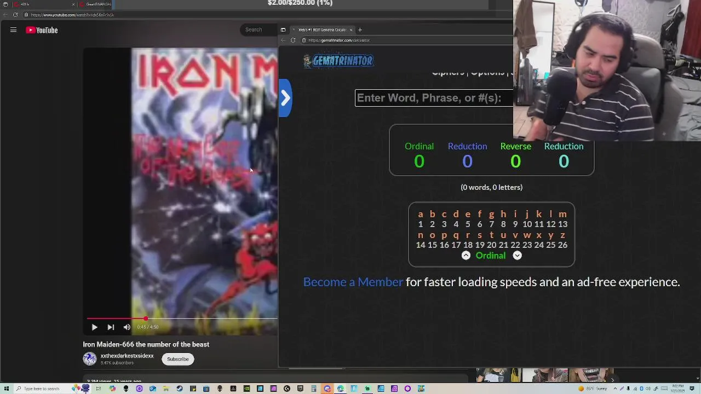Select the Reverse cipher result header
This screenshot has width=701, height=394.
pyautogui.click(x=515, y=146)
